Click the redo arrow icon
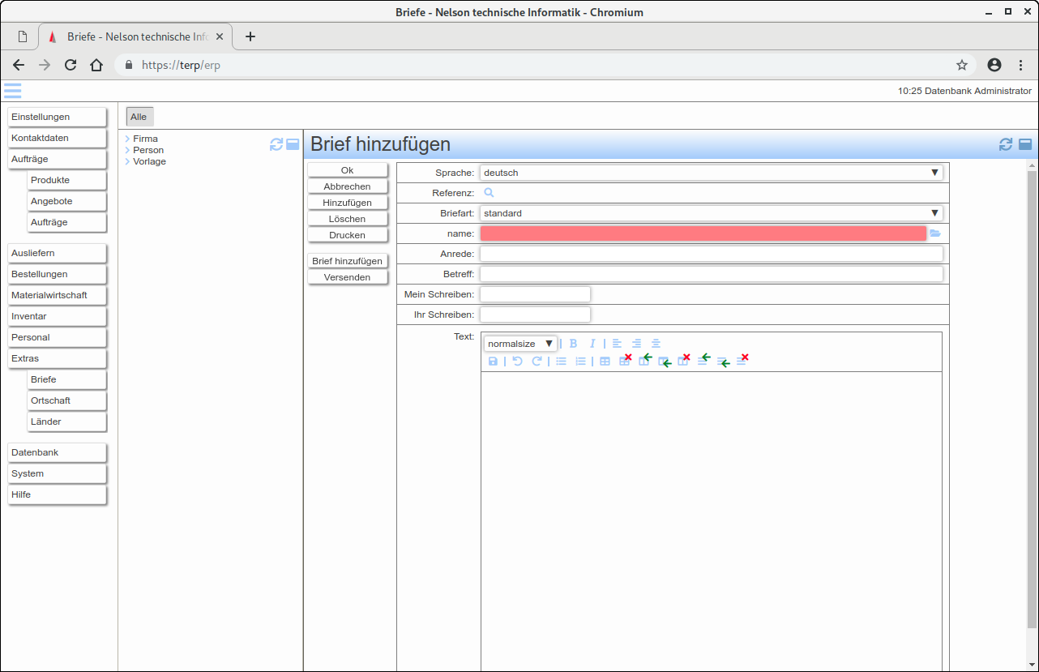 (x=537, y=362)
